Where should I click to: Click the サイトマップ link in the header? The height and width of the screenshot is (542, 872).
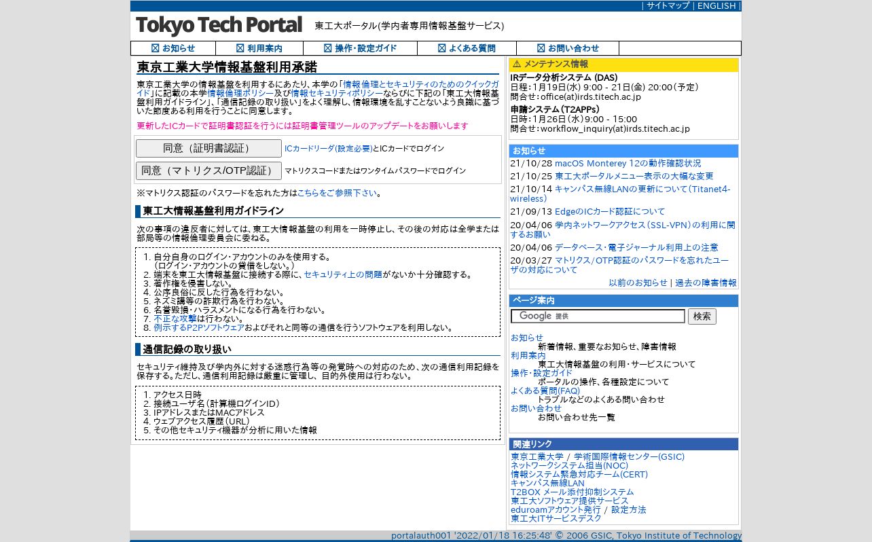668,5
